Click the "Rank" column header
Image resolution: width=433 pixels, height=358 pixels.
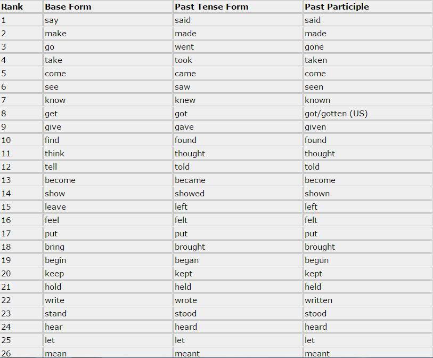pyautogui.click(x=12, y=7)
